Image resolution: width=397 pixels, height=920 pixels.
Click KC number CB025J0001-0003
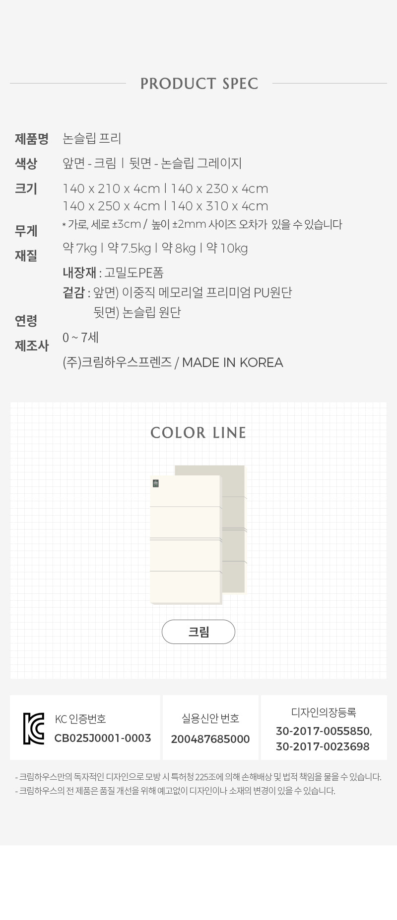click(103, 738)
